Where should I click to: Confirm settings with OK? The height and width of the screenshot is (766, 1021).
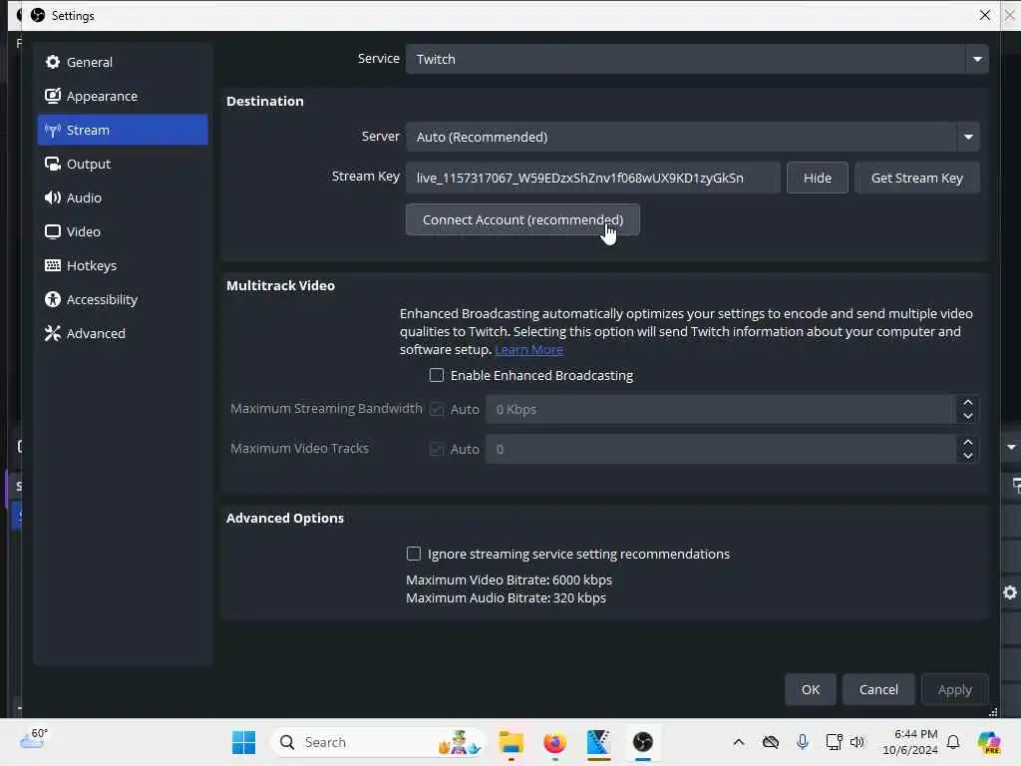(810, 689)
